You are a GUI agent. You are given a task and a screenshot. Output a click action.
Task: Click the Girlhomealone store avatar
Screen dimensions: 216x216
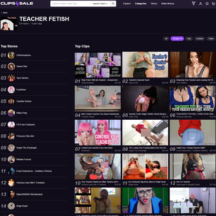[x=11, y=55]
